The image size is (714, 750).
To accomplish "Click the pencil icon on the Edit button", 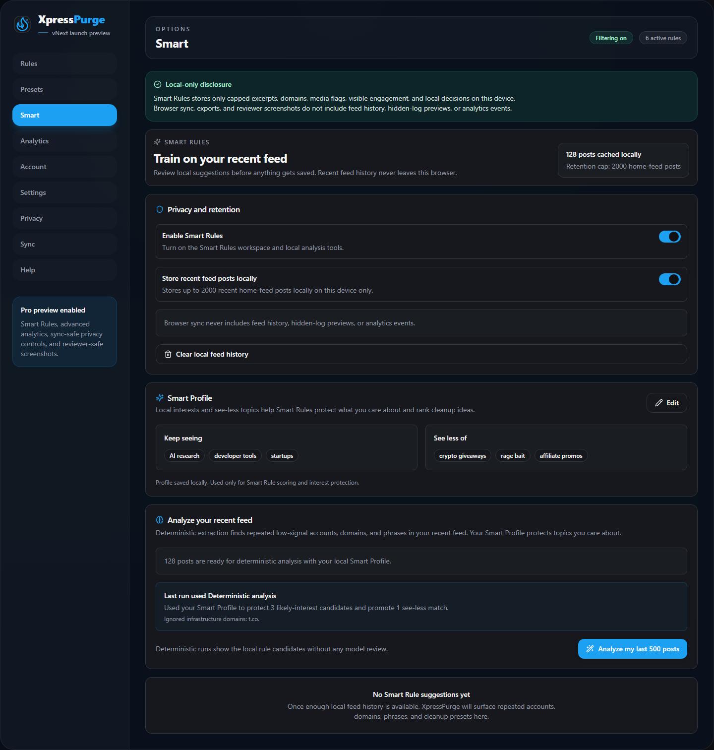I will click(659, 403).
